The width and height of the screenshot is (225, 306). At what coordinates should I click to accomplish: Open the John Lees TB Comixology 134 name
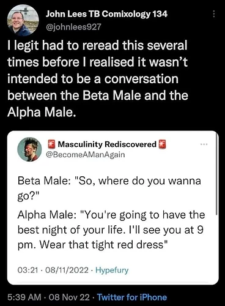pyautogui.click(x=106, y=14)
